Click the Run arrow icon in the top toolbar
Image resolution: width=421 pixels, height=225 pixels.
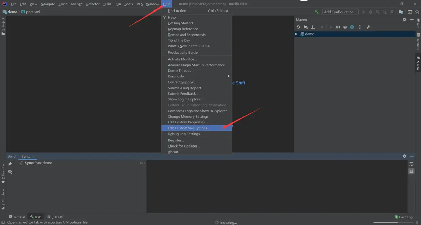[x=364, y=12]
